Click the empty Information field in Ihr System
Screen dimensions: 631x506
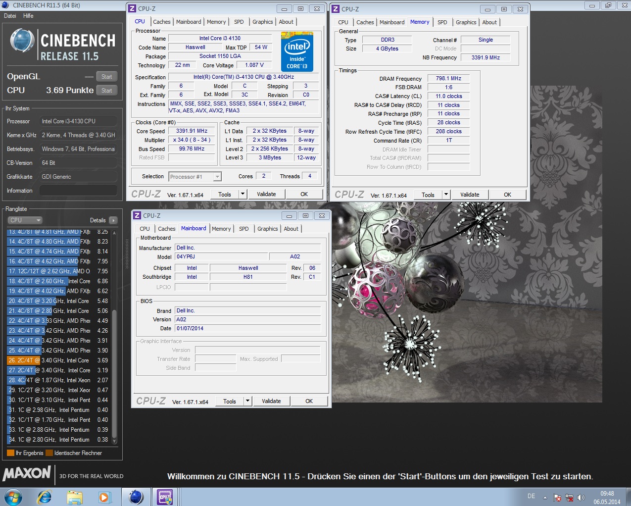[x=78, y=191]
